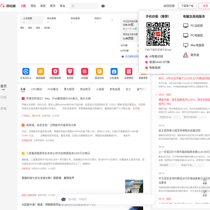Click the 反馈 edit icon

point(205,192)
